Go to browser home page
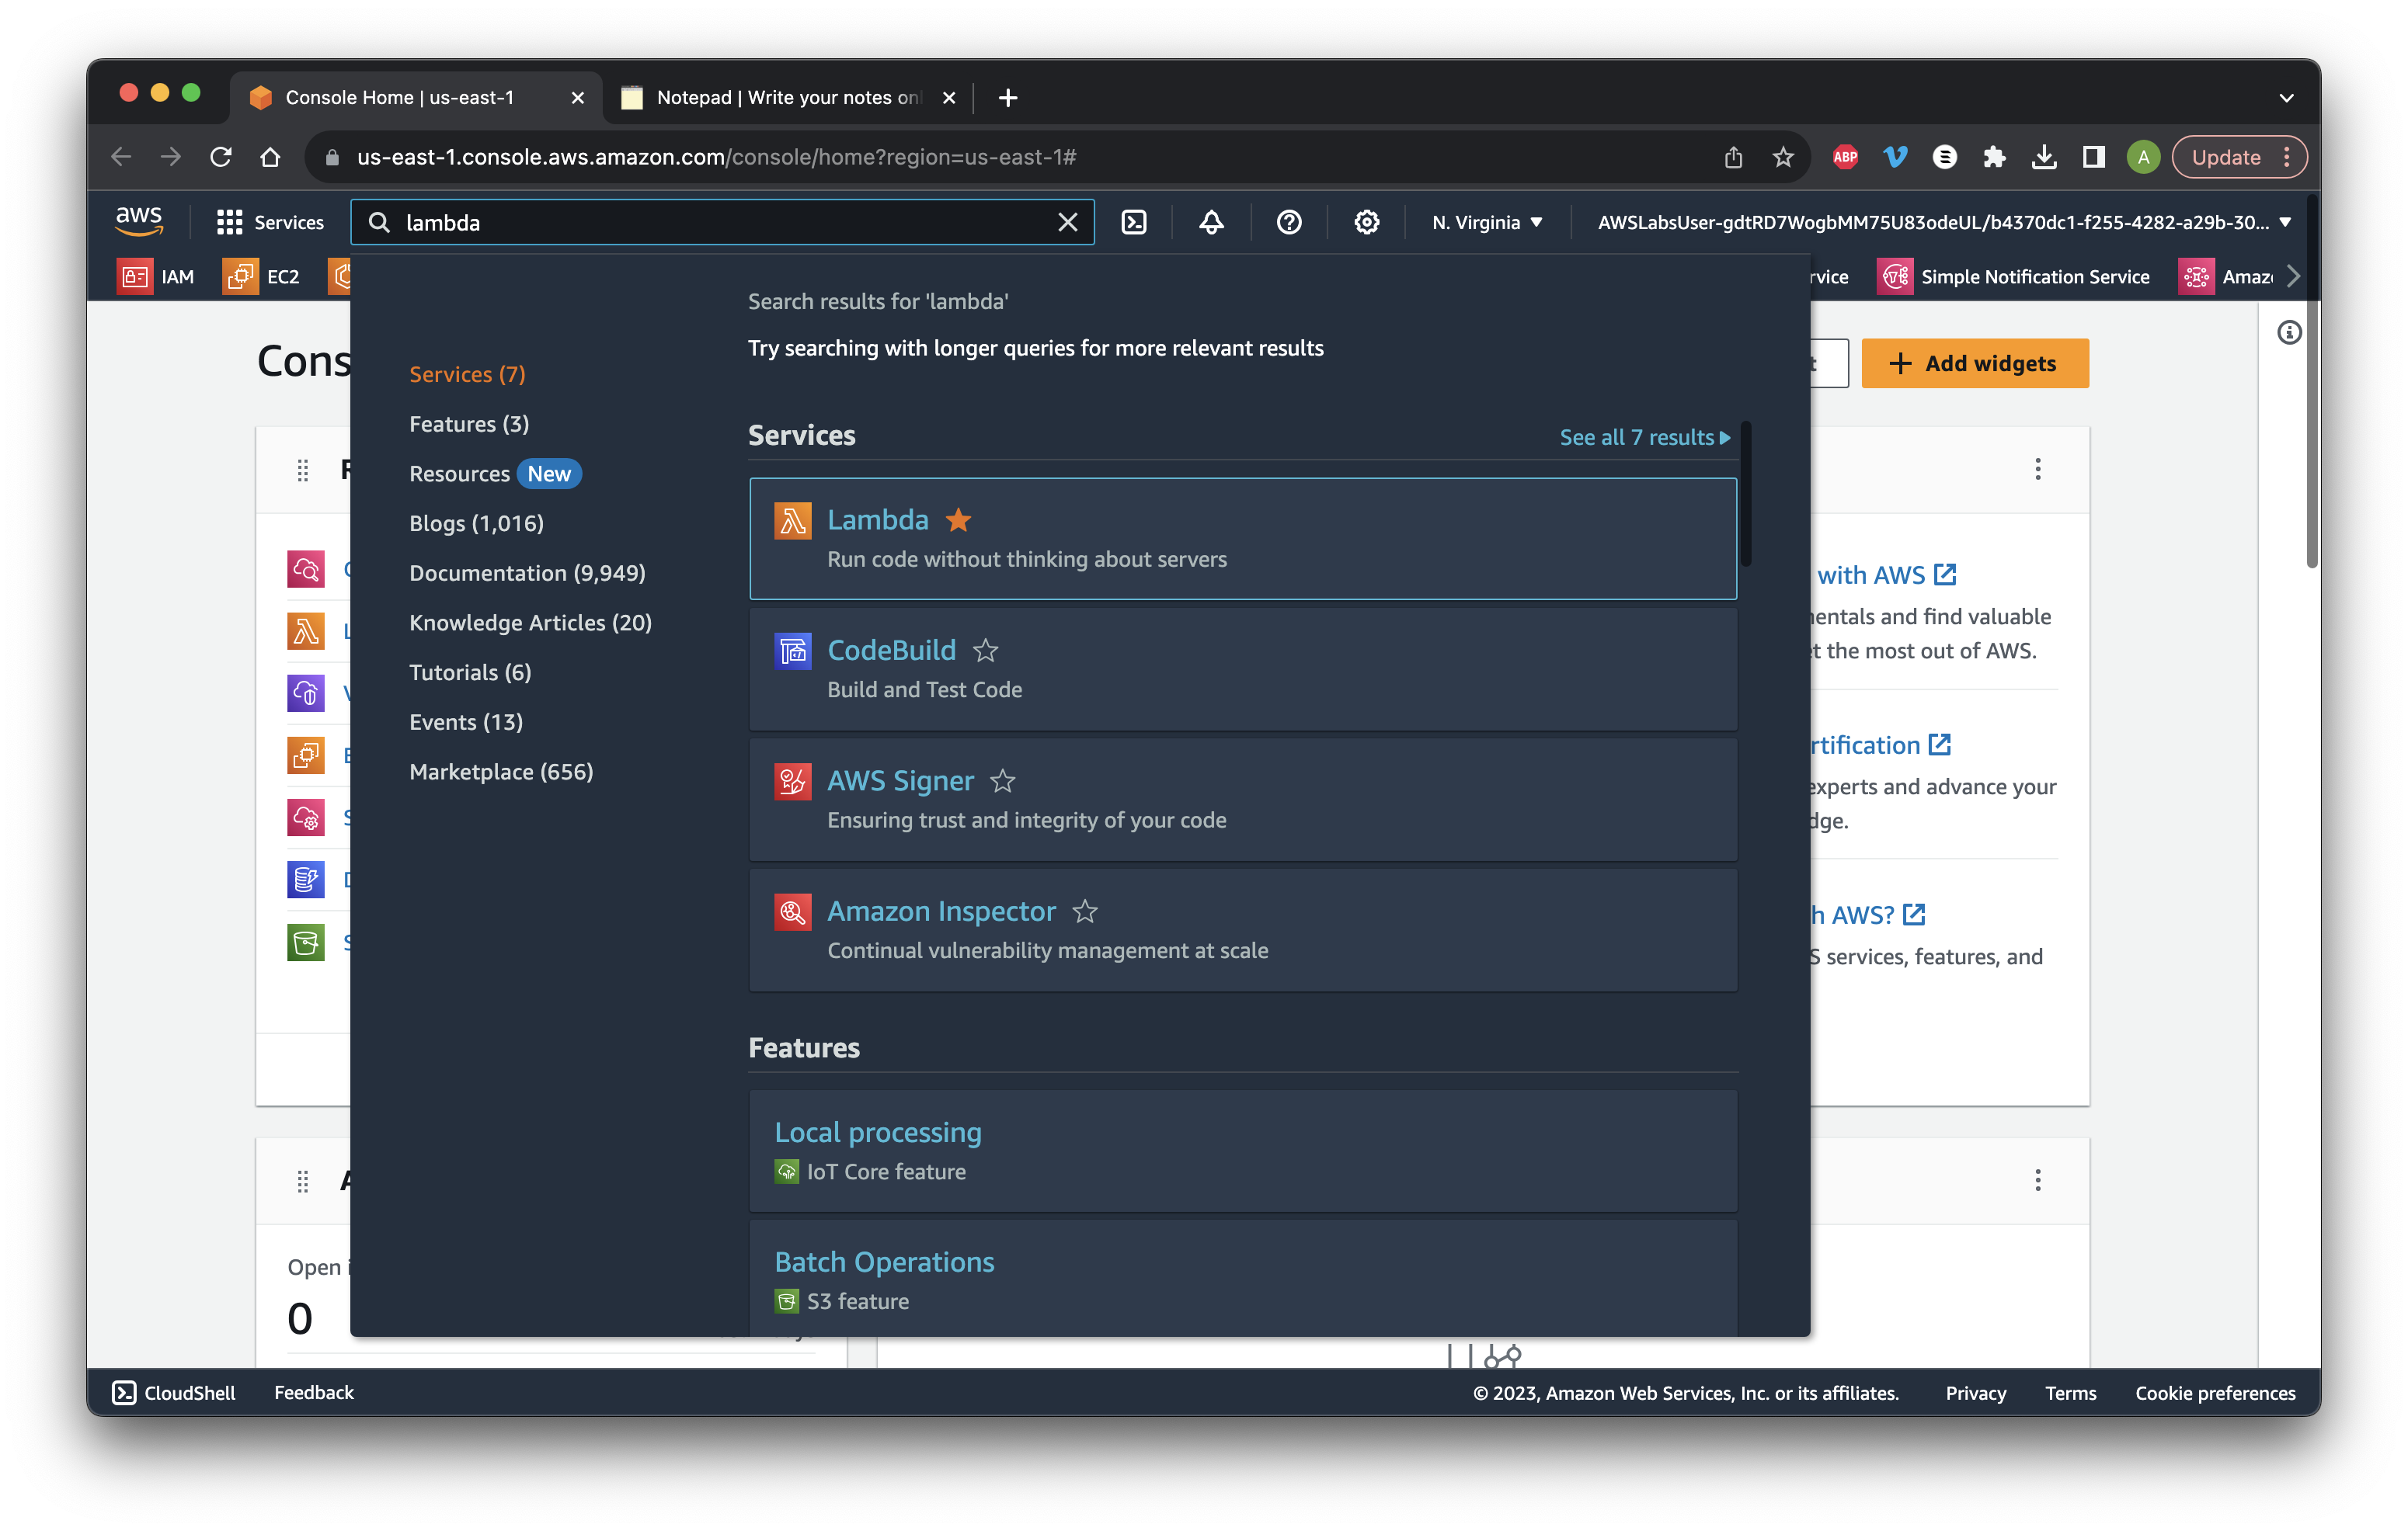The image size is (2408, 1531). point(270,157)
